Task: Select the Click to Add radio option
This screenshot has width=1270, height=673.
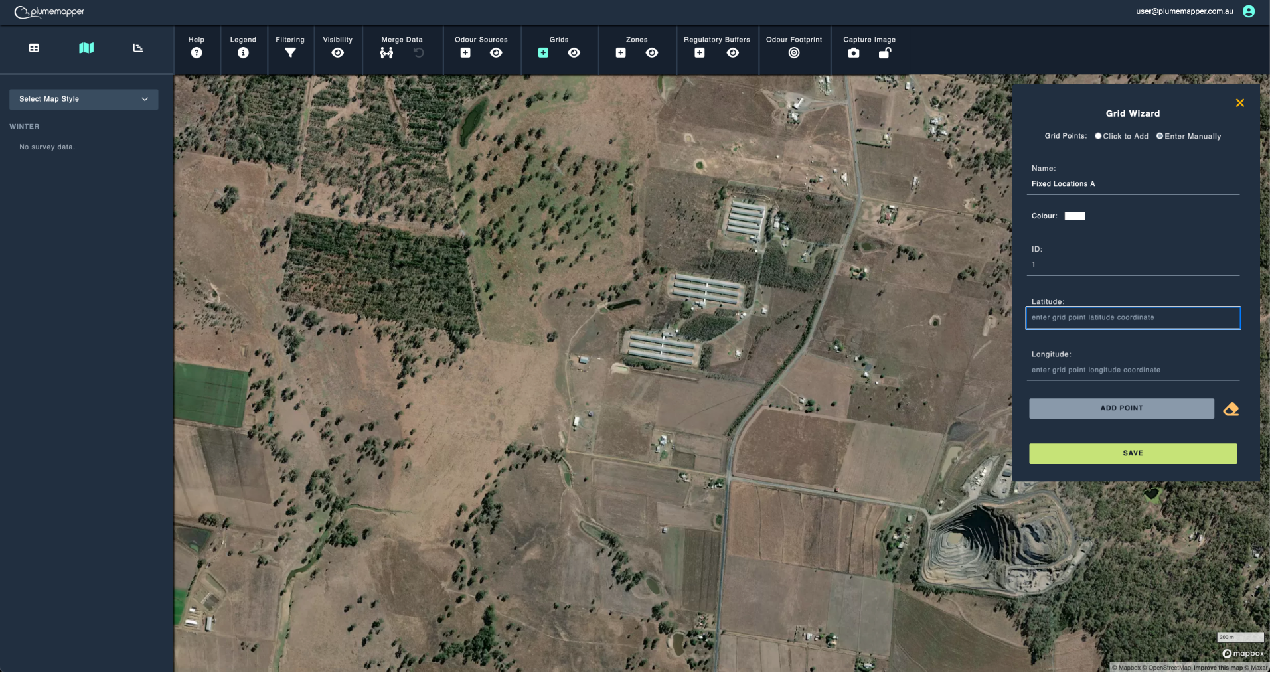Action: (x=1098, y=136)
